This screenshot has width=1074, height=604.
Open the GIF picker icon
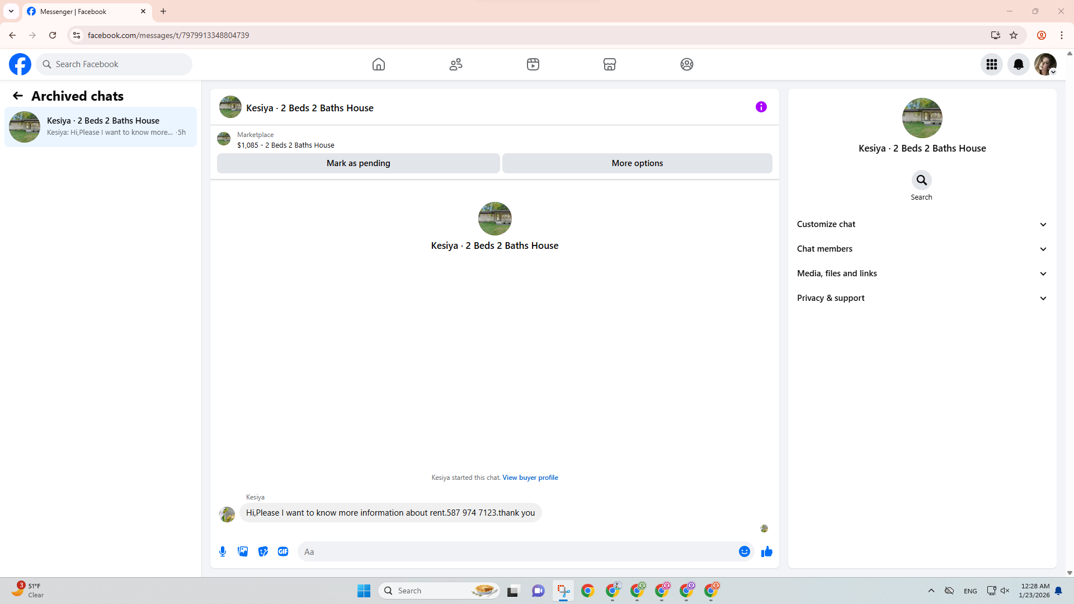pyautogui.click(x=283, y=551)
